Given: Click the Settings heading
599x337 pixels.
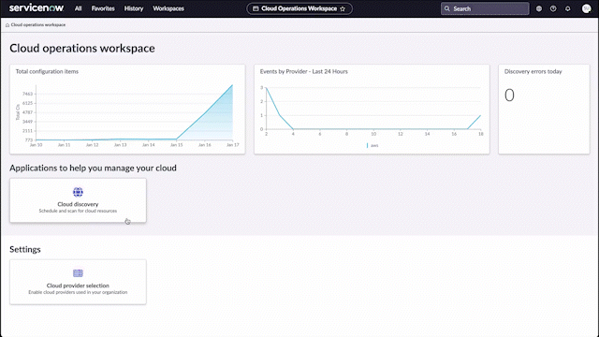Looking at the screenshot, I should (x=25, y=250).
